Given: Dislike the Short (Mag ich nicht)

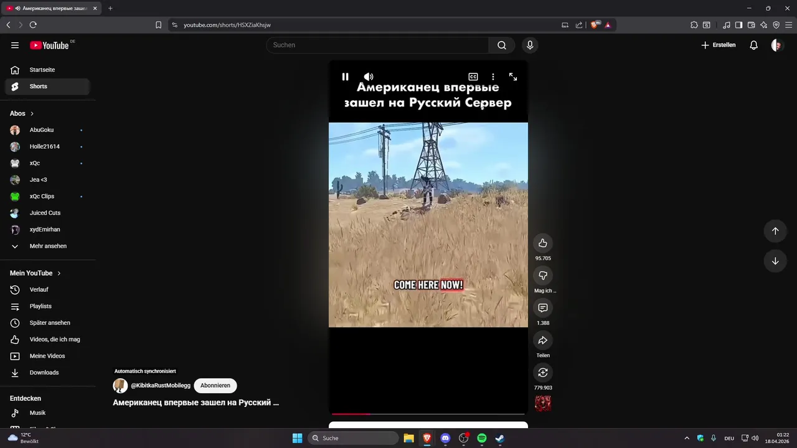Looking at the screenshot, I should point(543,276).
